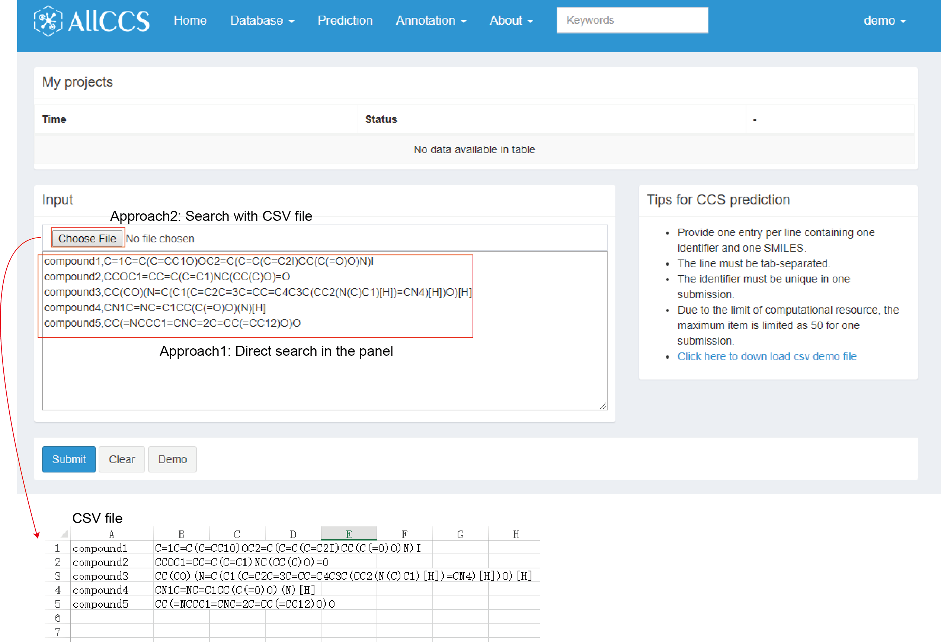Download the csv demo file link
This screenshot has height=642, width=941.
tap(767, 357)
